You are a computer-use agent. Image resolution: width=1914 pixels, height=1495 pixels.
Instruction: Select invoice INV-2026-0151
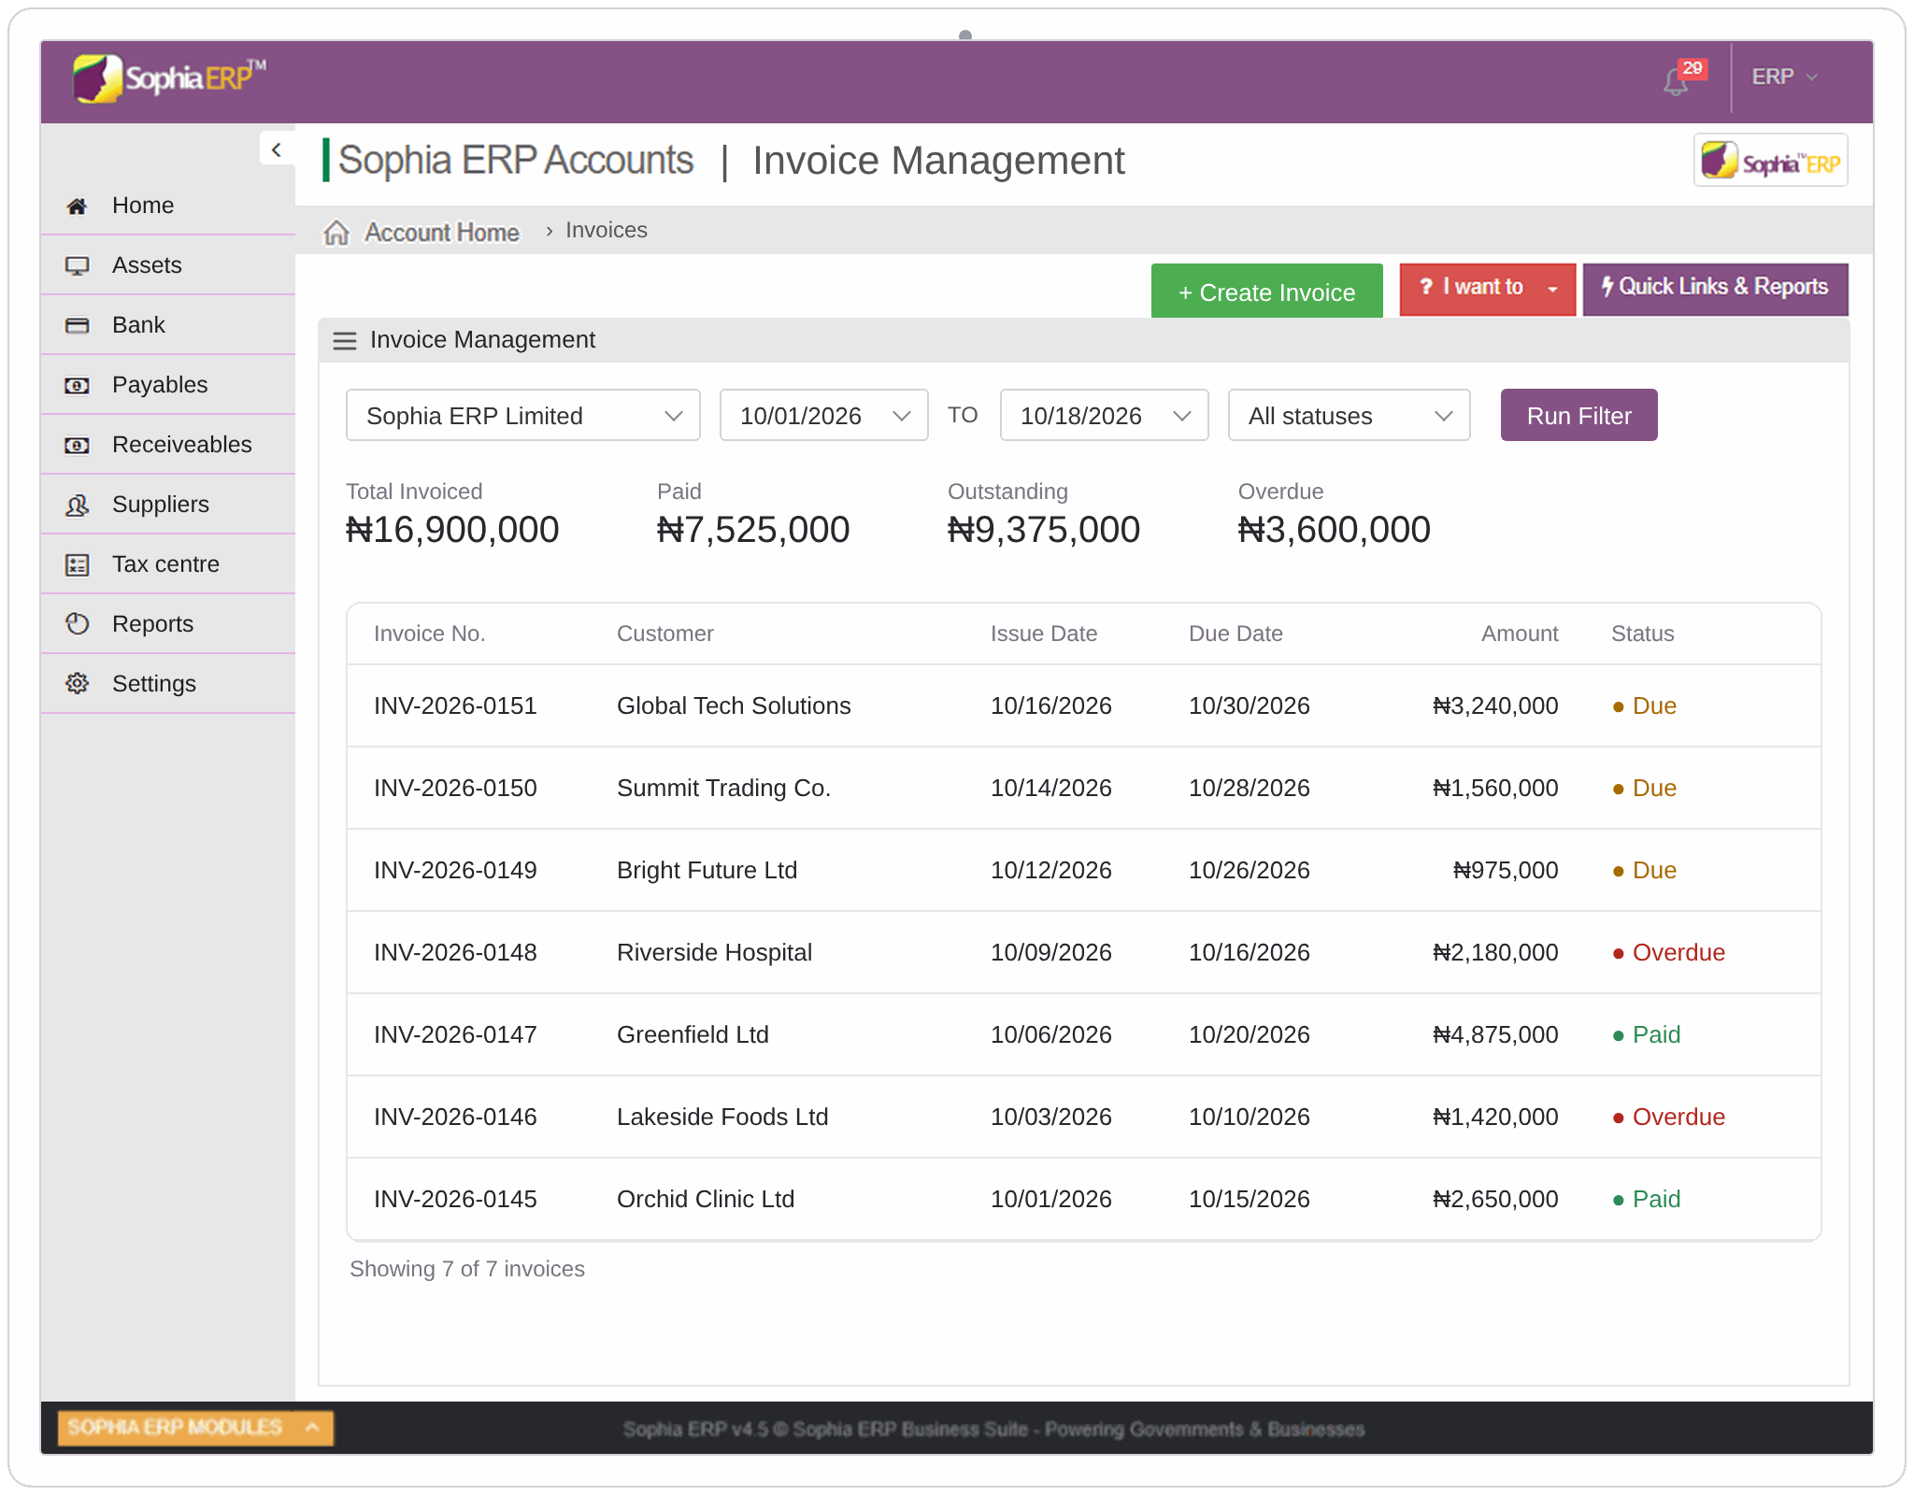point(455,706)
